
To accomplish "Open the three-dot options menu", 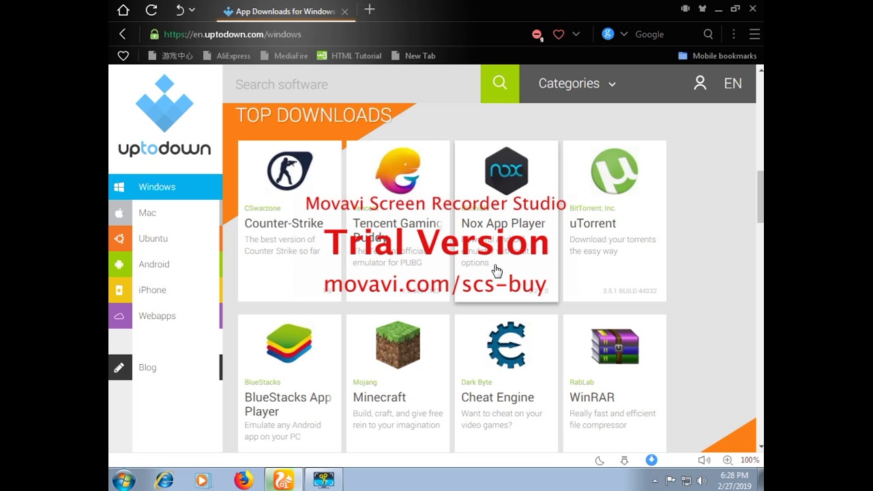I will pyautogui.click(x=734, y=34).
